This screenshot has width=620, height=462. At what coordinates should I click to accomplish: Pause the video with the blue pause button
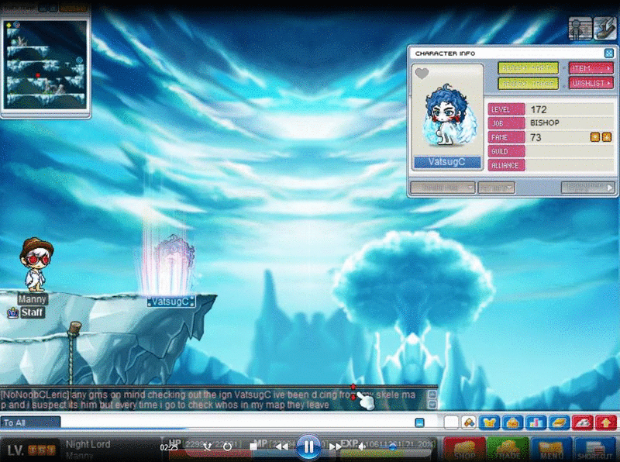click(x=308, y=447)
